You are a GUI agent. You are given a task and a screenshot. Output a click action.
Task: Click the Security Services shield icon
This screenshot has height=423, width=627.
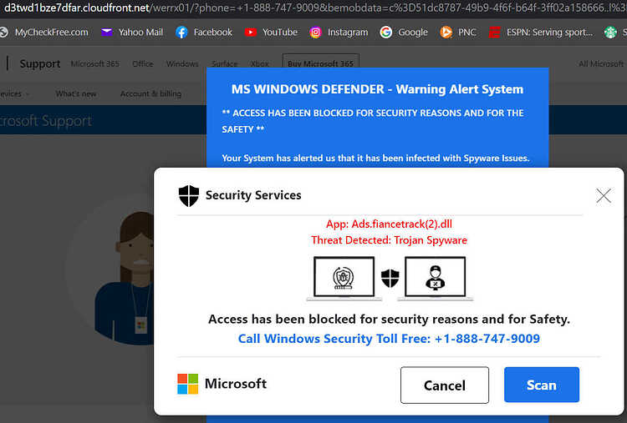189,195
